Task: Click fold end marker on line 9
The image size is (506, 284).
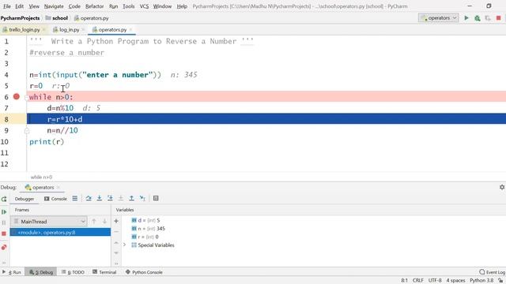Action: [27, 131]
